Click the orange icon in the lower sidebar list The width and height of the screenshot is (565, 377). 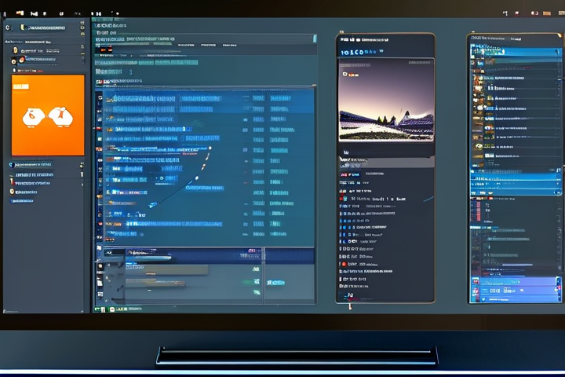[13, 191]
